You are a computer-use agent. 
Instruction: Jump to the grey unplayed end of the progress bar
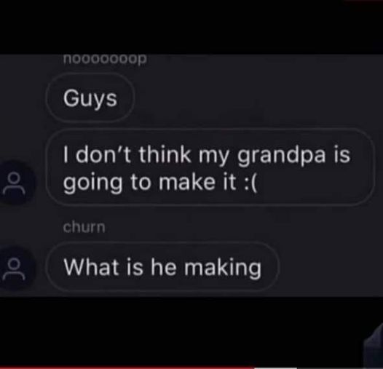click(340, 368)
